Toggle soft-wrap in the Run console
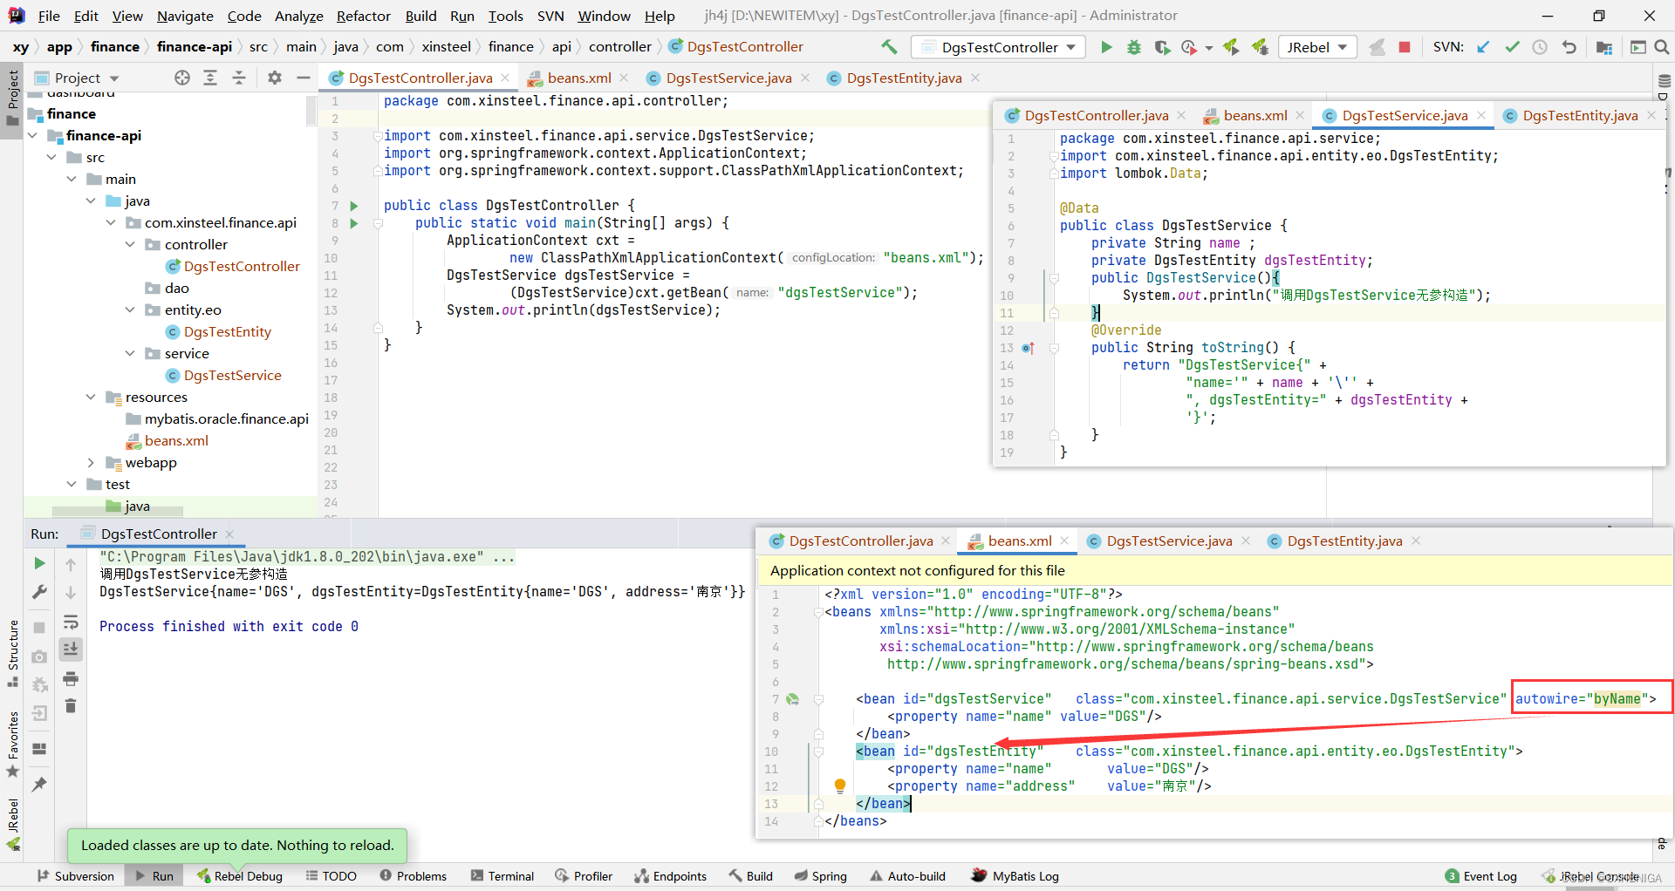This screenshot has height=891, width=1675. (71, 622)
